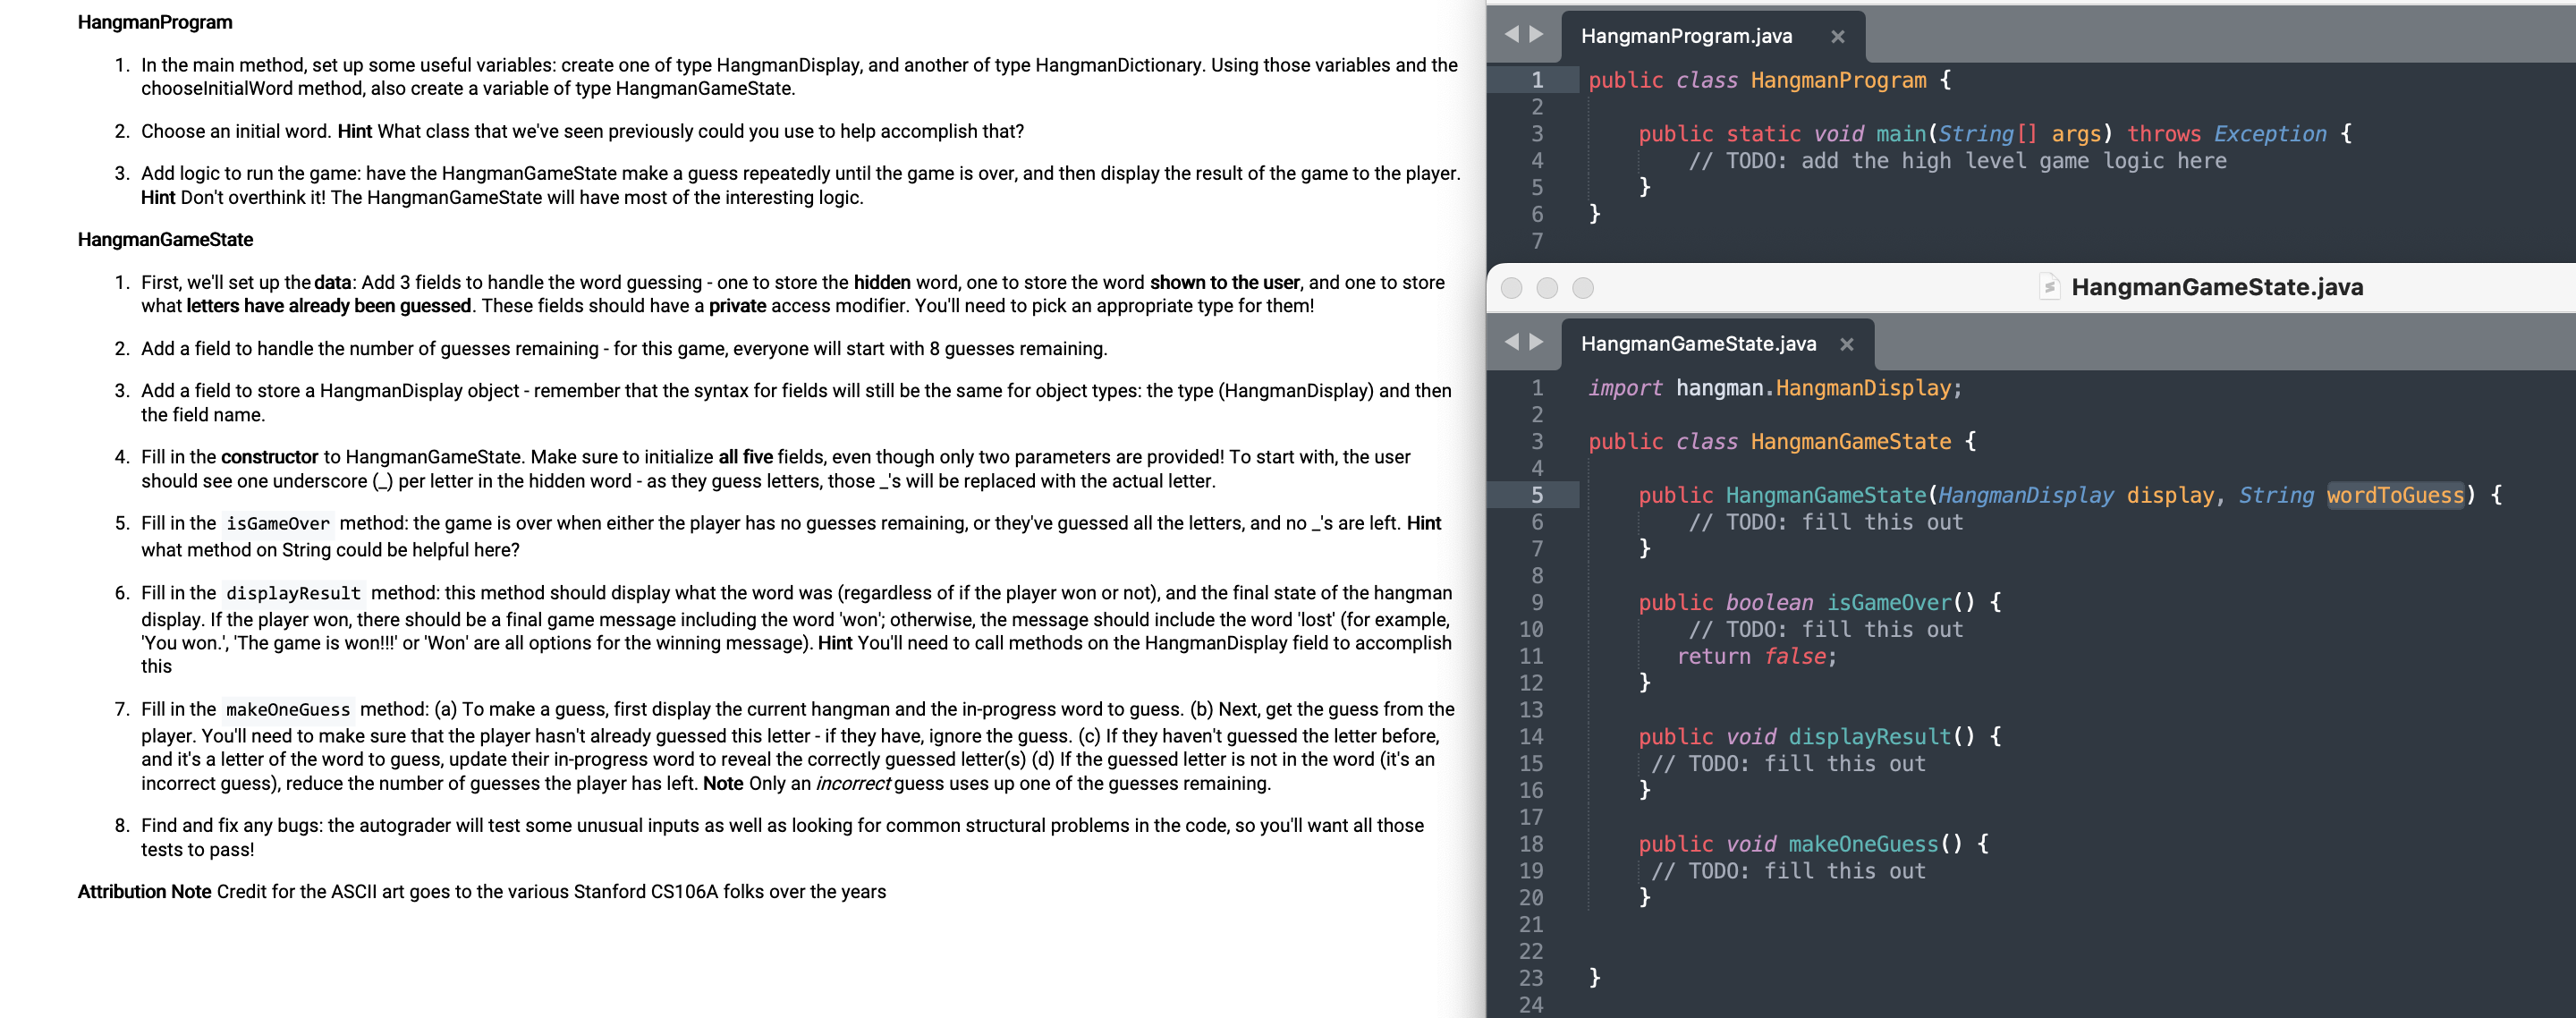Click the inline isGameOver code snippet in instructions
This screenshot has width=2576, height=1018.
coord(276,523)
